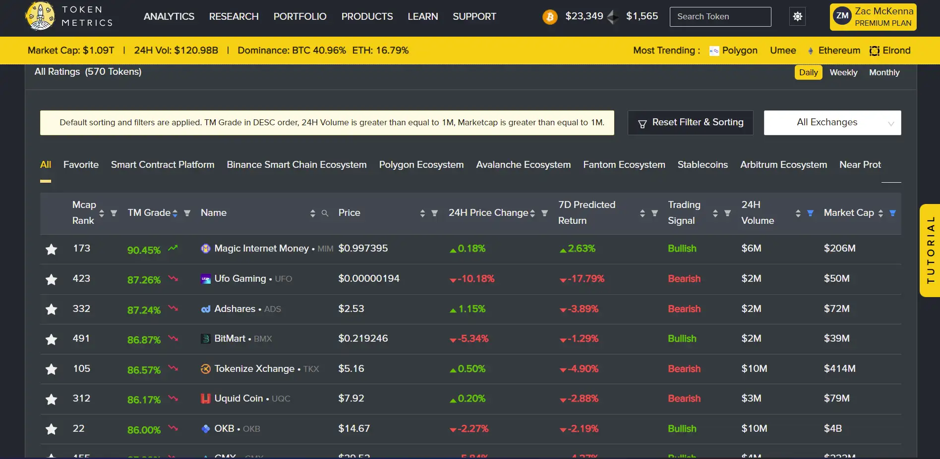
Task: Open the ANALYTICS navigation menu
Action: [169, 16]
